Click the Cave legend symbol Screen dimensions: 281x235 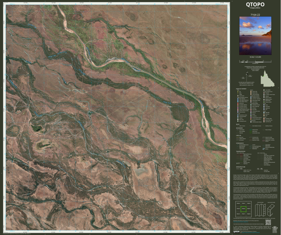[264, 115]
